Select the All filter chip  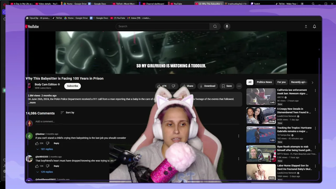click(250, 82)
